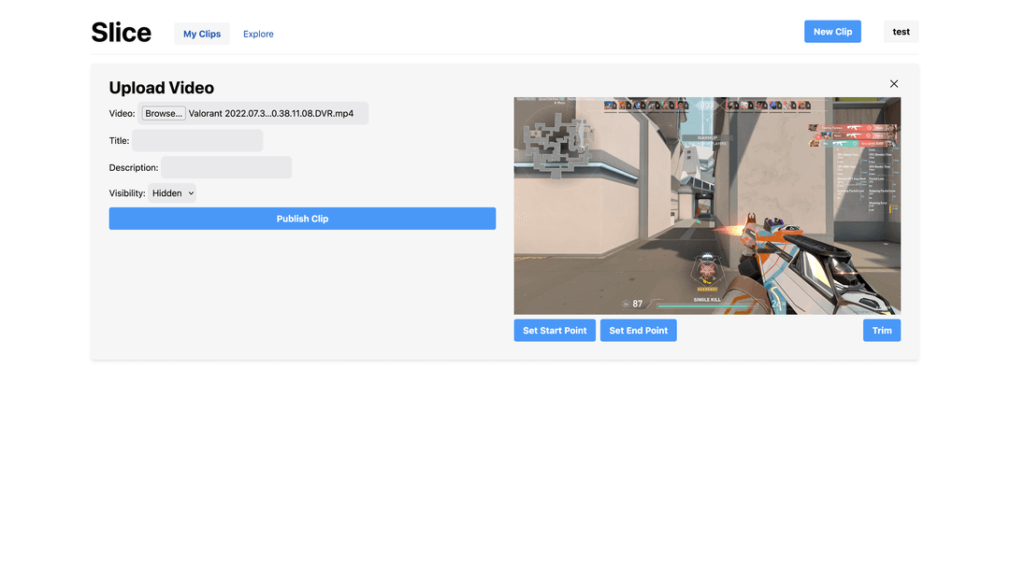Focus the Title input field
Screen dimensions: 1010x582
197,140
